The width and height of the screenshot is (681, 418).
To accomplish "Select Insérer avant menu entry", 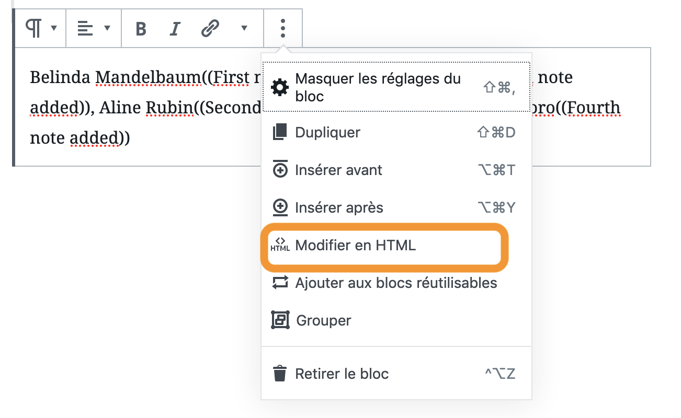I will click(396, 170).
